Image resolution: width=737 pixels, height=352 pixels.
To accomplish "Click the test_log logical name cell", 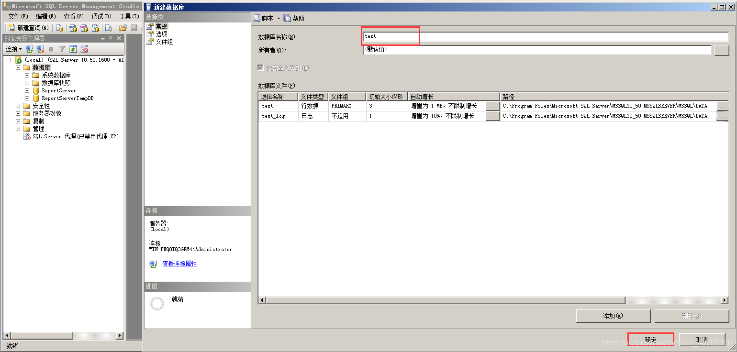I will [x=278, y=116].
